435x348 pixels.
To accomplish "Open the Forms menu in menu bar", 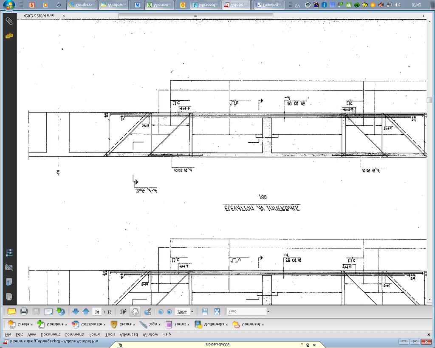I will coord(95,334).
